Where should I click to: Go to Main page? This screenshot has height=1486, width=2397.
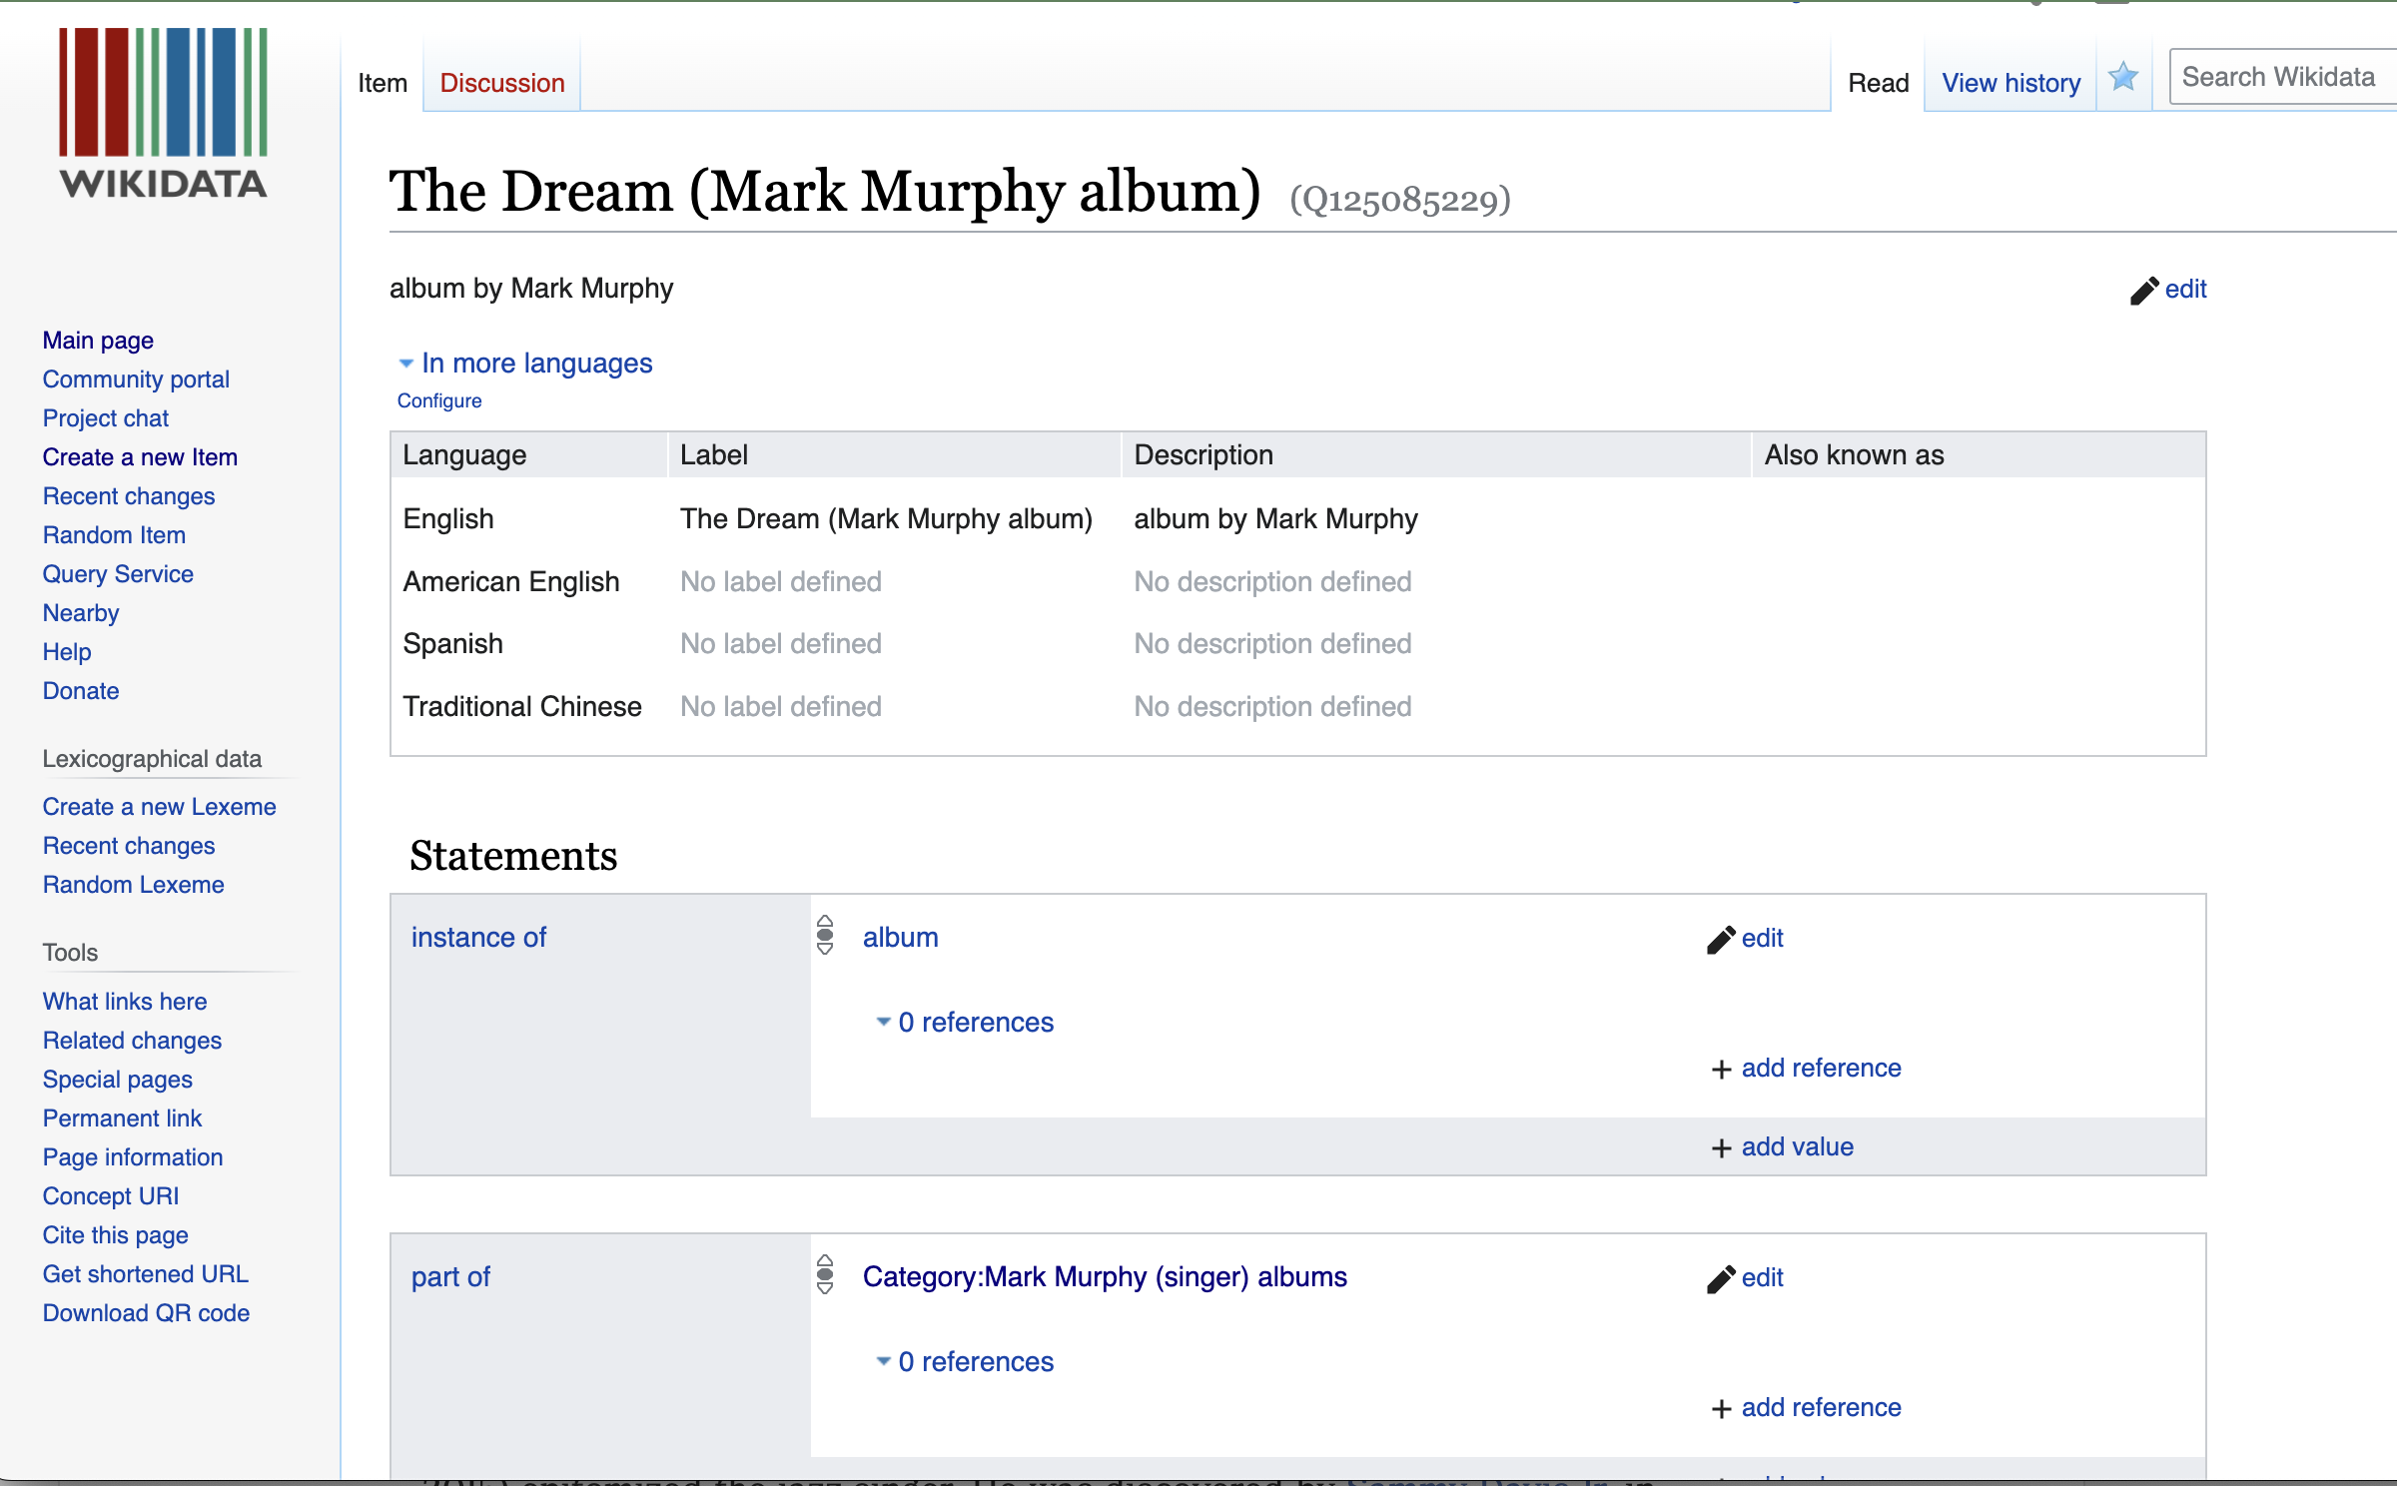(98, 341)
